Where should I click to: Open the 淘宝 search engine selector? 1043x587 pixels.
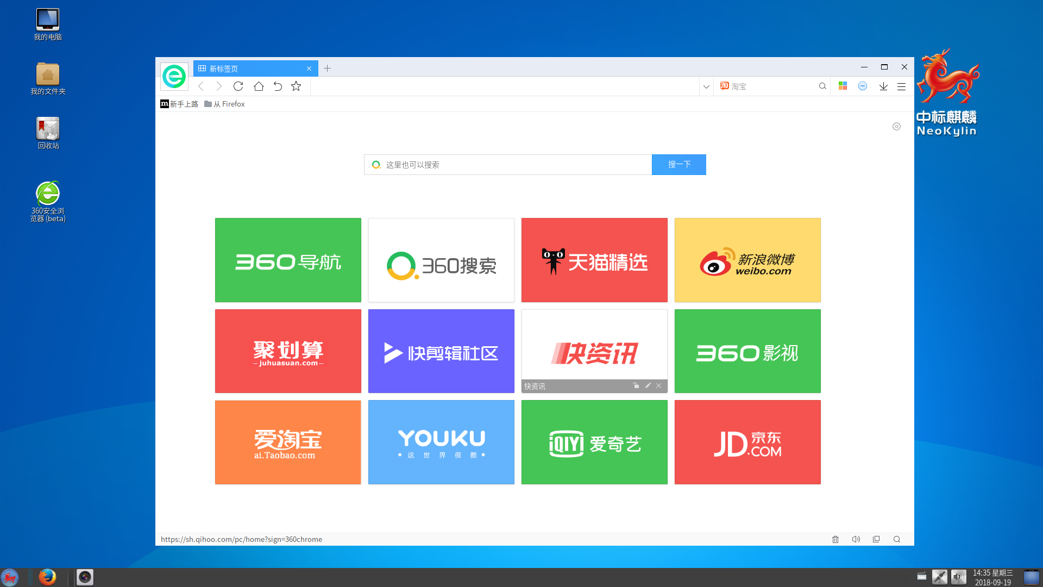[x=733, y=86]
